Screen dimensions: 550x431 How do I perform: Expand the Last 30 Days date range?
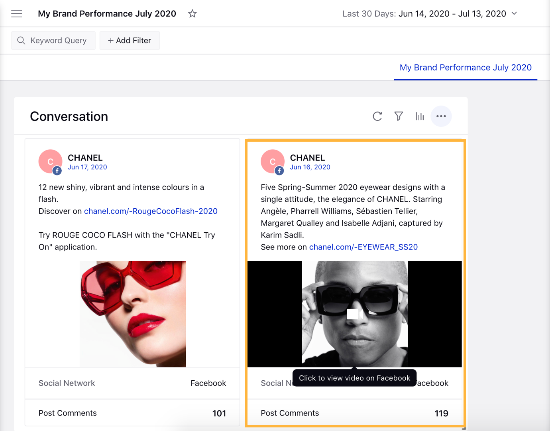pyautogui.click(x=430, y=14)
